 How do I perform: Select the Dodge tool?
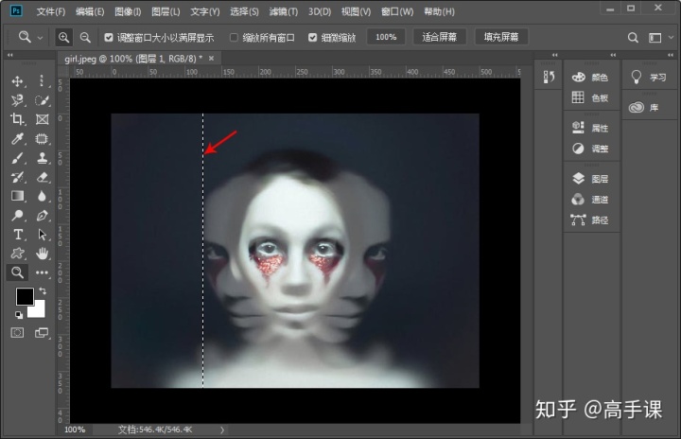click(17, 215)
